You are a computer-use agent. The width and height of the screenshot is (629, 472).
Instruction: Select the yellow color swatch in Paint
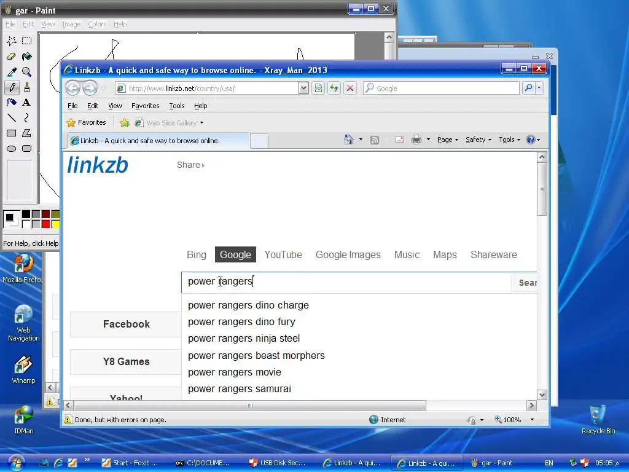coord(55,224)
